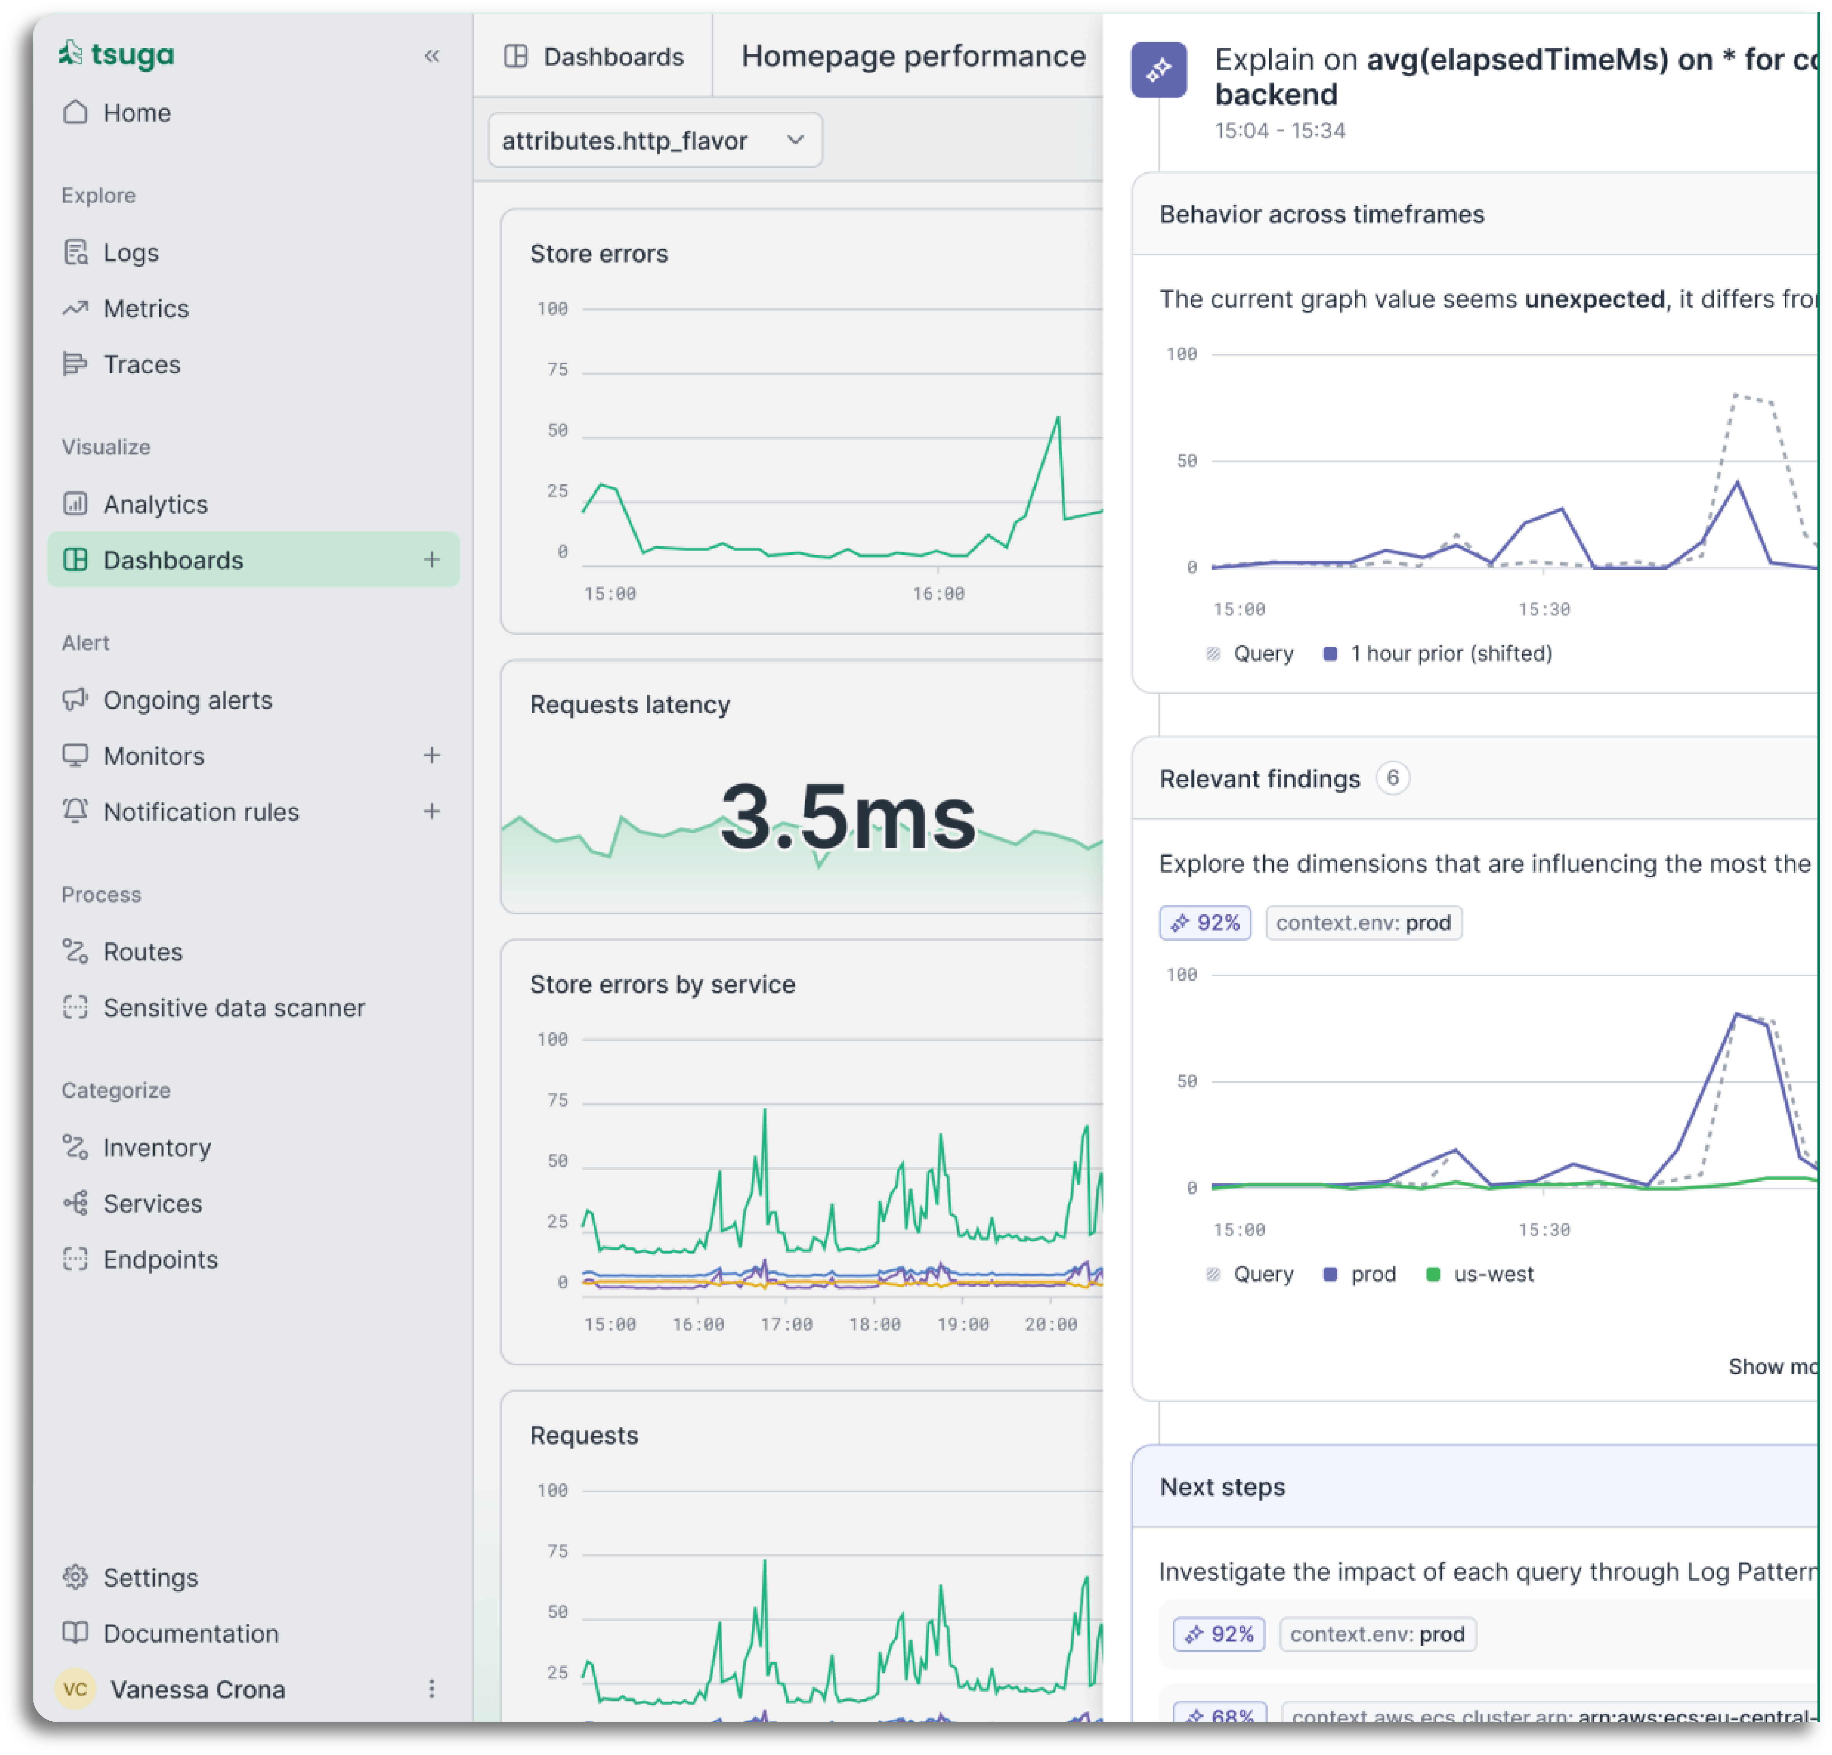Viewport: 1832px width, 1755px height.
Task: Open the Traces page
Action: click(142, 365)
